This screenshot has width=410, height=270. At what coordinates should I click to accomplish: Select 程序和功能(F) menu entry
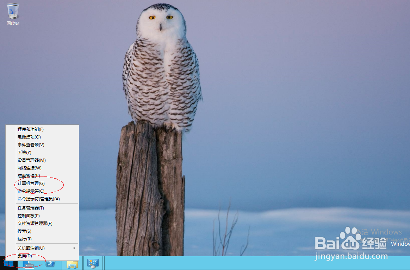coord(42,129)
